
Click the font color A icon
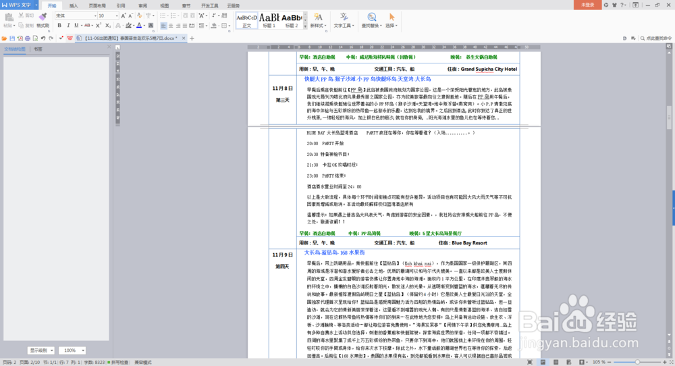[x=139, y=26]
